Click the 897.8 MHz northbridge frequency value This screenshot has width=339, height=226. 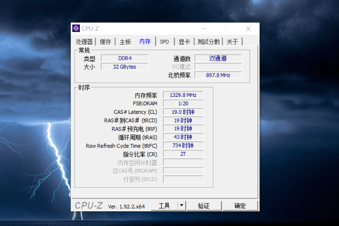[x=218, y=75]
